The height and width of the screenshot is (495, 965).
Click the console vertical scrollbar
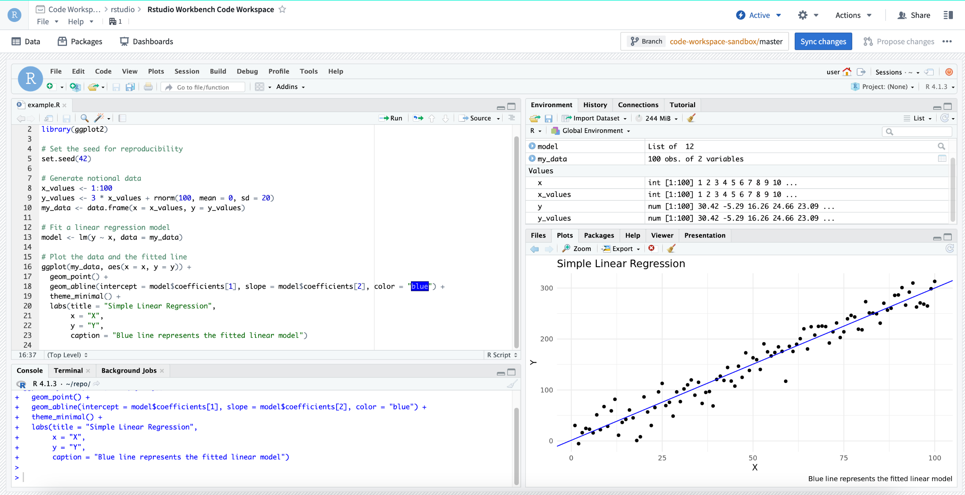[x=516, y=446]
